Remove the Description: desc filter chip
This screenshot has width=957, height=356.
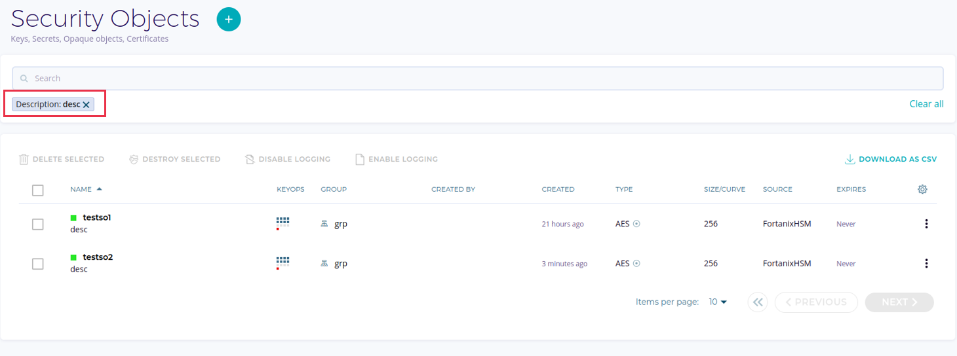coord(86,105)
